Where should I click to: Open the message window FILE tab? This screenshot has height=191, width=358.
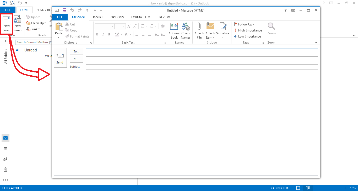(60, 17)
